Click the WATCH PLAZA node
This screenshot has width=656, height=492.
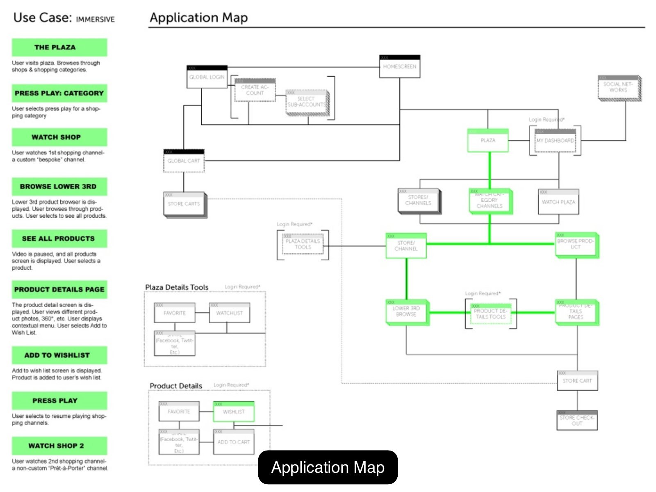(558, 202)
